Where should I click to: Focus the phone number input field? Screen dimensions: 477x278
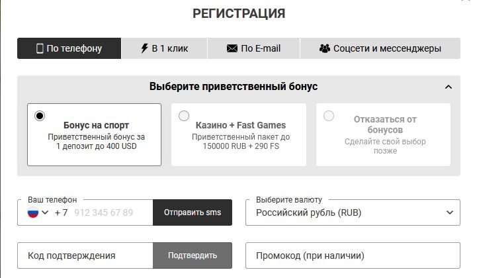[x=106, y=212]
